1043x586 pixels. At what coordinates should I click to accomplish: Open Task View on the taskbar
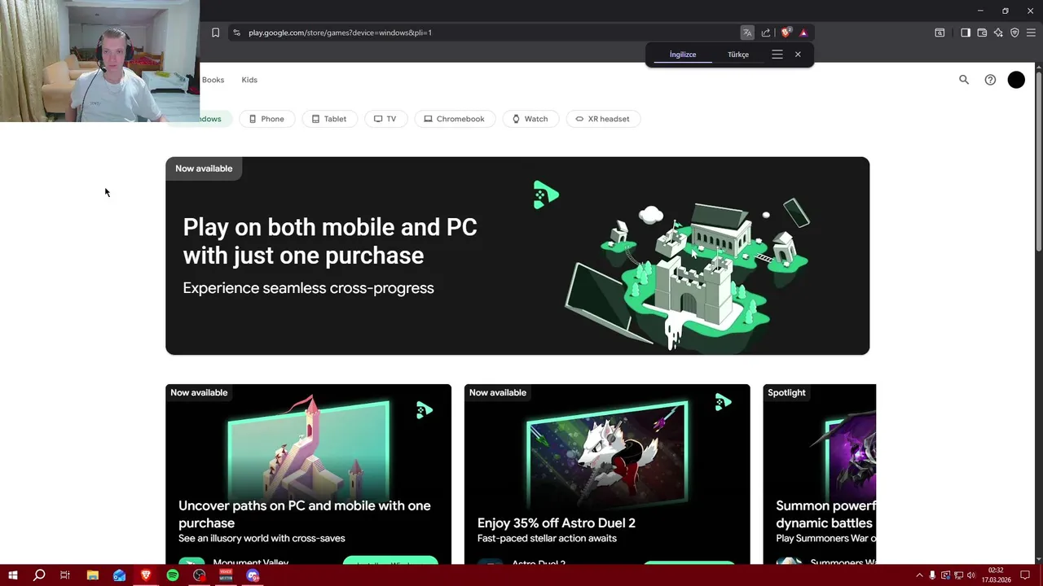point(65,575)
